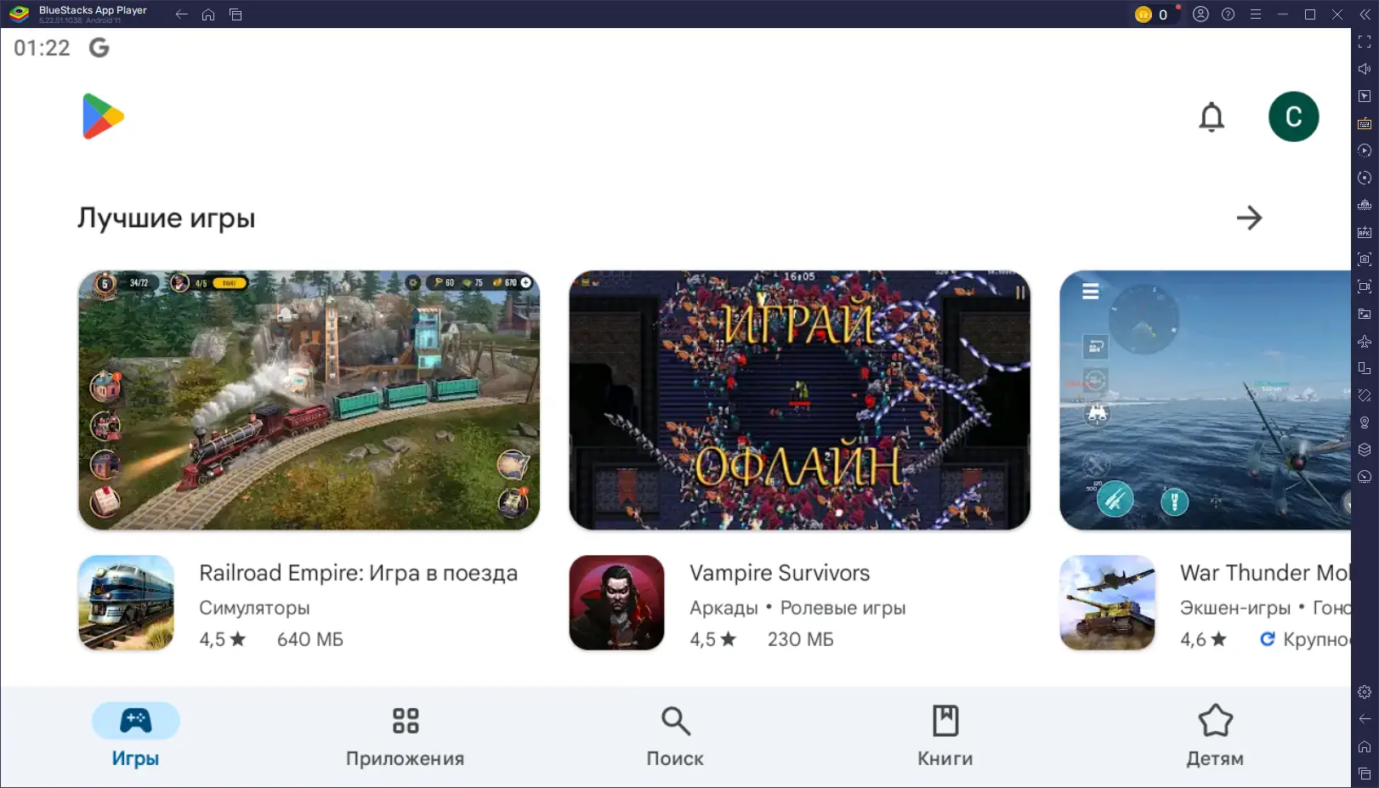Image resolution: width=1379 pixels, height=788 pixels.
Task: Open the BlueStacks hamburger menu
Action: [1255, 14]
